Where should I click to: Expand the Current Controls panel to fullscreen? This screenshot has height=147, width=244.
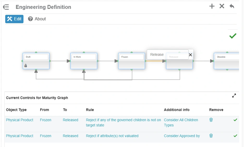coord(234,96)
